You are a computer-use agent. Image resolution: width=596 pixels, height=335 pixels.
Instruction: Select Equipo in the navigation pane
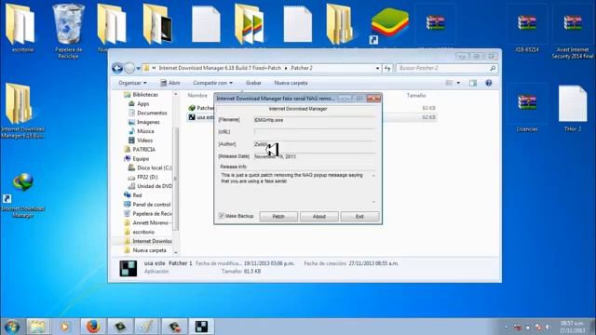[137, 158]
